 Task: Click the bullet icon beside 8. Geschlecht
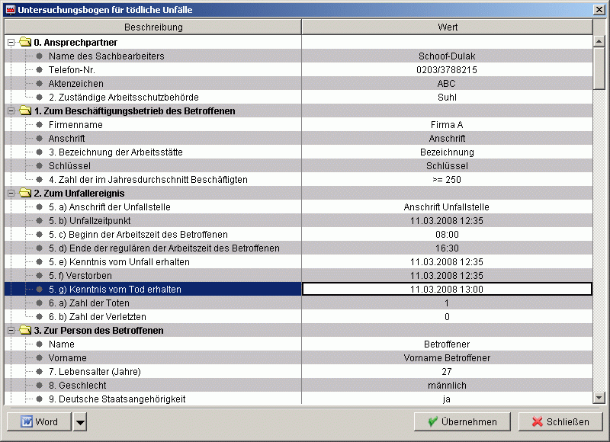coord(39,385)
